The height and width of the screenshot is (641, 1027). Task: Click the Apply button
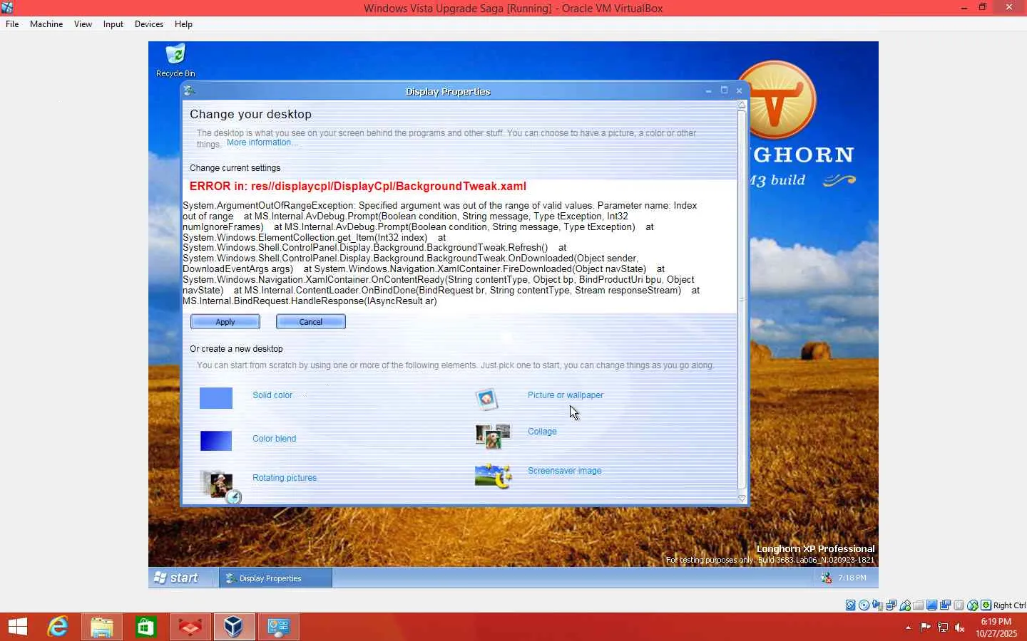225,322
